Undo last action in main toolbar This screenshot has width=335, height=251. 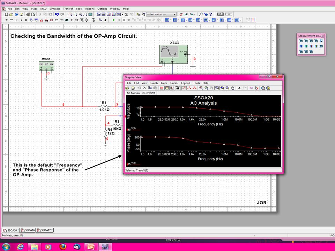pos(57,14)
